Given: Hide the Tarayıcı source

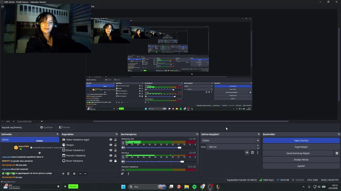Looking at the screenshot, I should (x=111, y=145).
